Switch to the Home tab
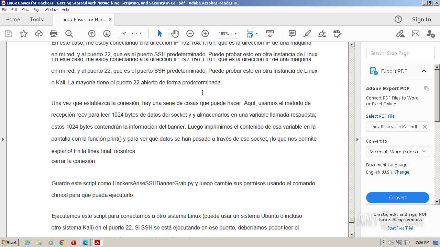 (13, 20)
